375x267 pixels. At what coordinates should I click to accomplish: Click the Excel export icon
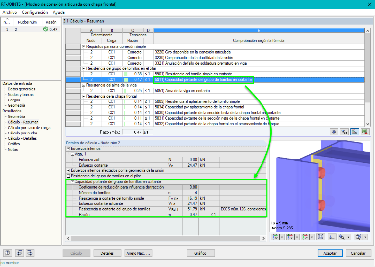coord(365,132)
